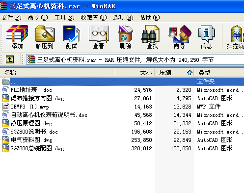Open the 文件(F) menu
244x193 pixels.
11,18
